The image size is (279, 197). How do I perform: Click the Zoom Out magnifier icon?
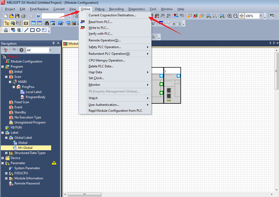click(235, 16)
